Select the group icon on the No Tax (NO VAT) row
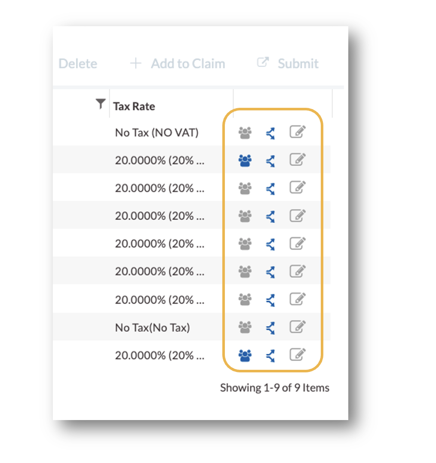The height and width of the screenshot is (463, 436). (x=244, y=132)
